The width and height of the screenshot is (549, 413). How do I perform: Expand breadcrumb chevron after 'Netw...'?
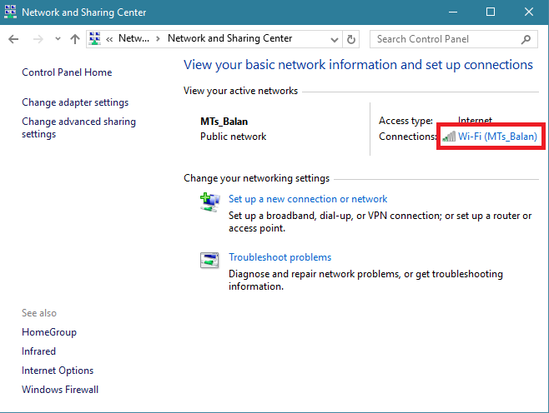coord(159,39)
